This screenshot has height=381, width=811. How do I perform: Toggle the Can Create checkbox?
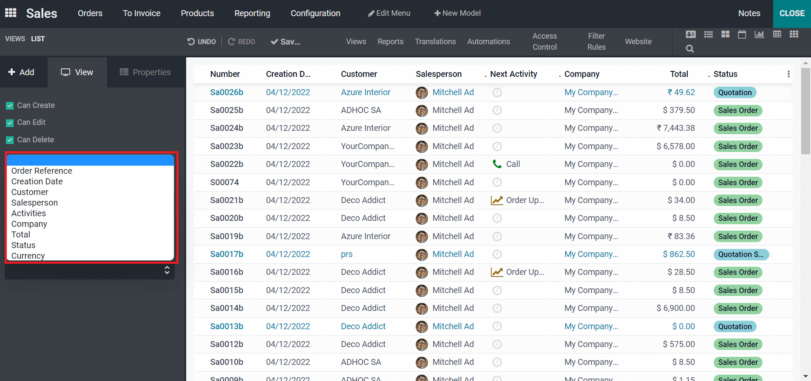10,105
